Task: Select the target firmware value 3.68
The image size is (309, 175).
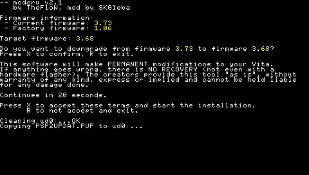Action: tap(85, 39)
